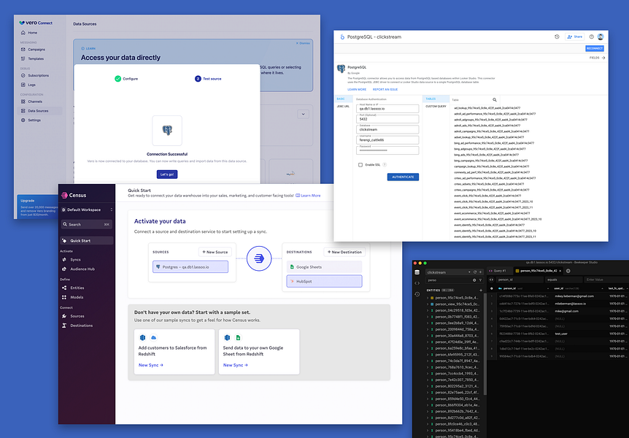Click the Home icon in Vero Connect
Viewport: 629px width, 438px height.
tap(24, 32)
